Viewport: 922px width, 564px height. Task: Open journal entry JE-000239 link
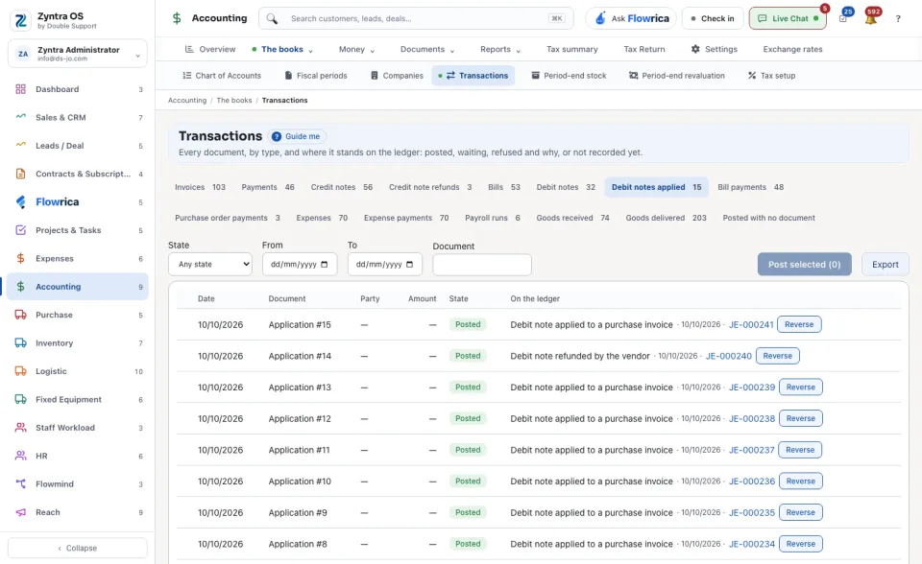751,388
